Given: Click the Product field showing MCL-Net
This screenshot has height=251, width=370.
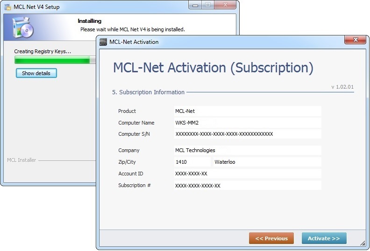Looking at the screenshot, I should 248,111.
